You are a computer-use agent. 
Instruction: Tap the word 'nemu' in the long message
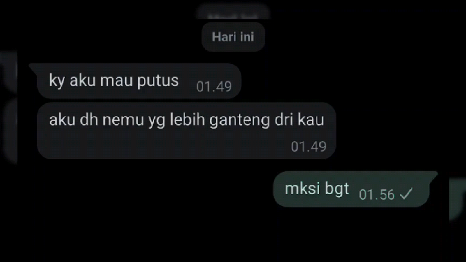123,120
